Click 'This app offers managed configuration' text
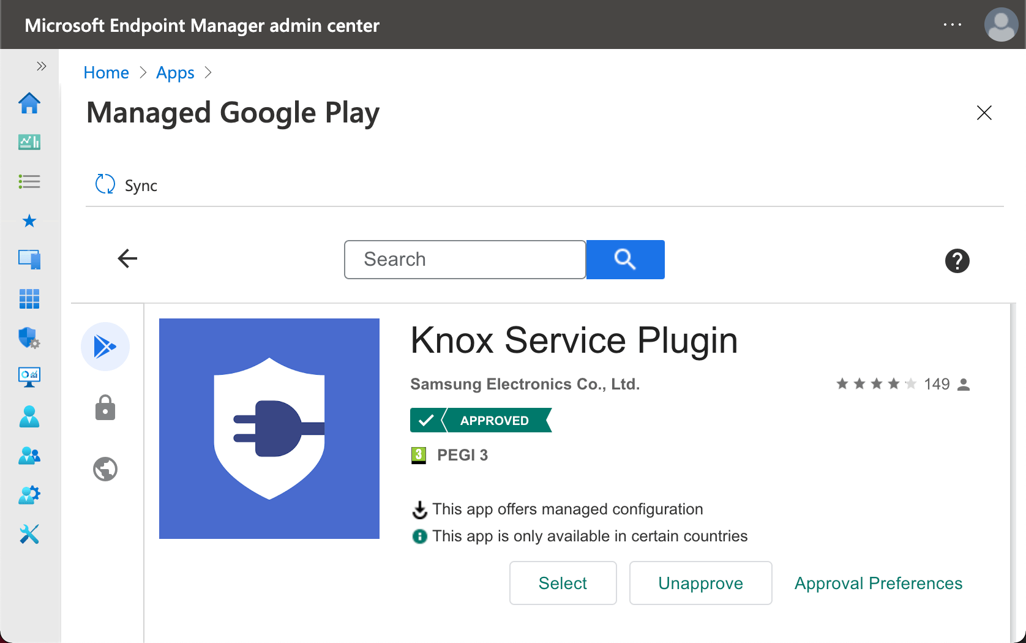1026x643 pixels. coord(567,509)
